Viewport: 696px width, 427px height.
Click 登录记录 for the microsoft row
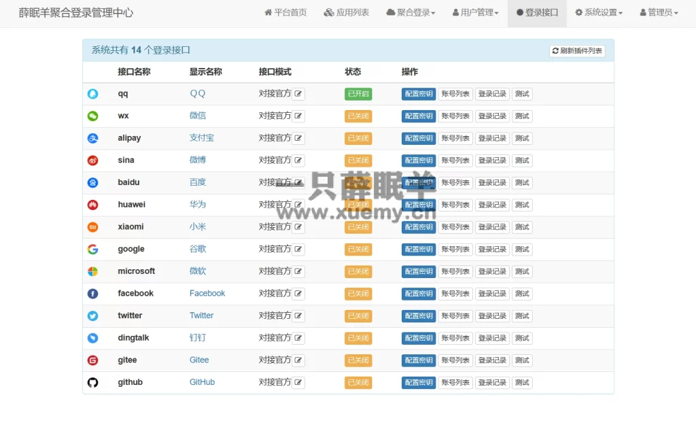(492, 271)
